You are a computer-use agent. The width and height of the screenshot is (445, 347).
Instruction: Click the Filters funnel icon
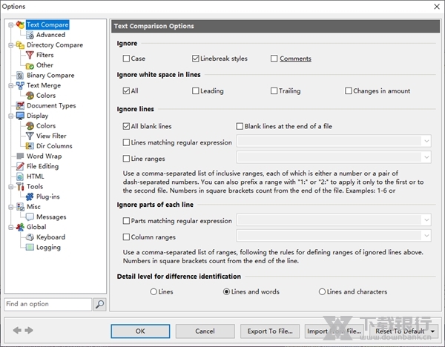pos(30,55)
